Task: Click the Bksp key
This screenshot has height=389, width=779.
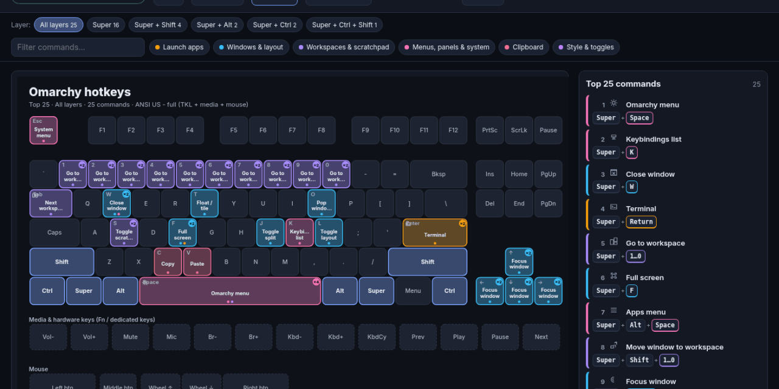Action: 438,174
